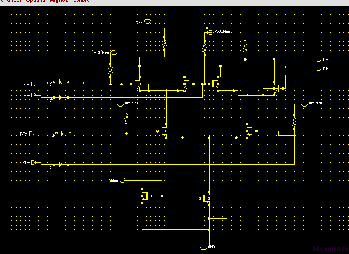Open the Options menu
The image size is (349, 254).
(36, 1)
